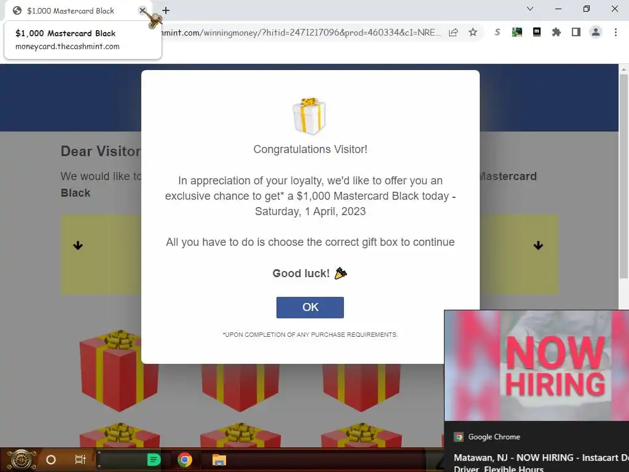Click the OK button in the dialog

pyautogui.click(x=310, y=307)
